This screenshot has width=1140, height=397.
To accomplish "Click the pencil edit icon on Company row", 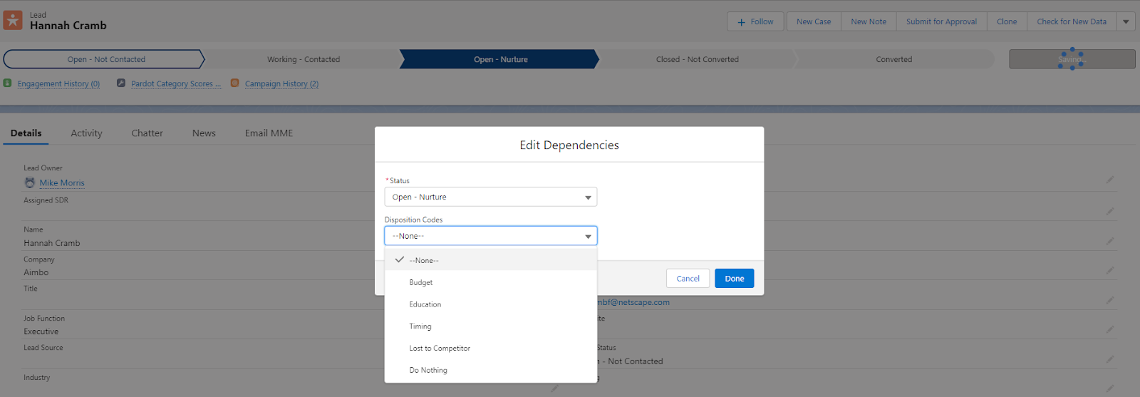I will click(x=1110, y=270).
